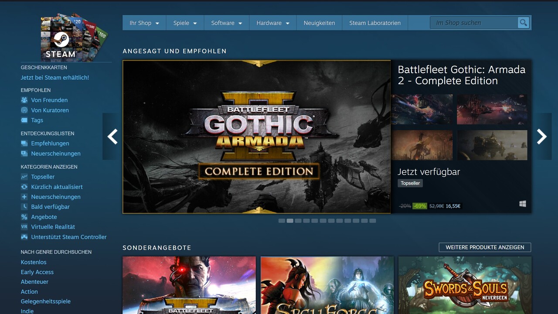Open SpellForce special offer card
Image resolution: width=558 pixels, height=314 pixels.
[327, 285]
